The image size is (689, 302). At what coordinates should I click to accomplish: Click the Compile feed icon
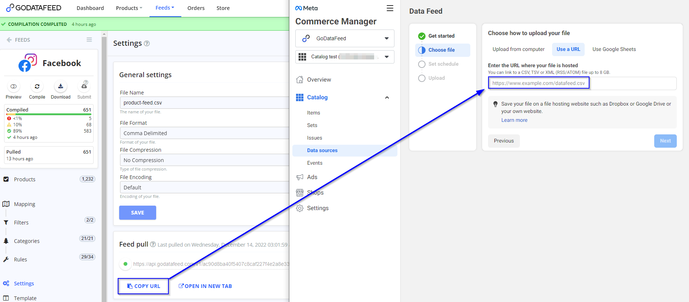tap(37, 86)
